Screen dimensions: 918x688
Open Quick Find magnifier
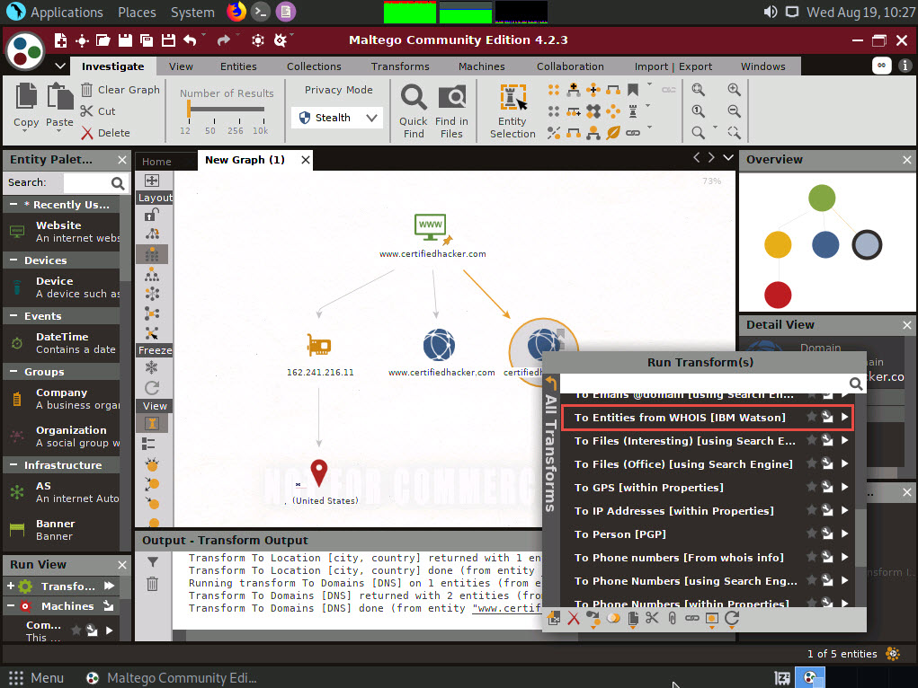pos(414,110)
